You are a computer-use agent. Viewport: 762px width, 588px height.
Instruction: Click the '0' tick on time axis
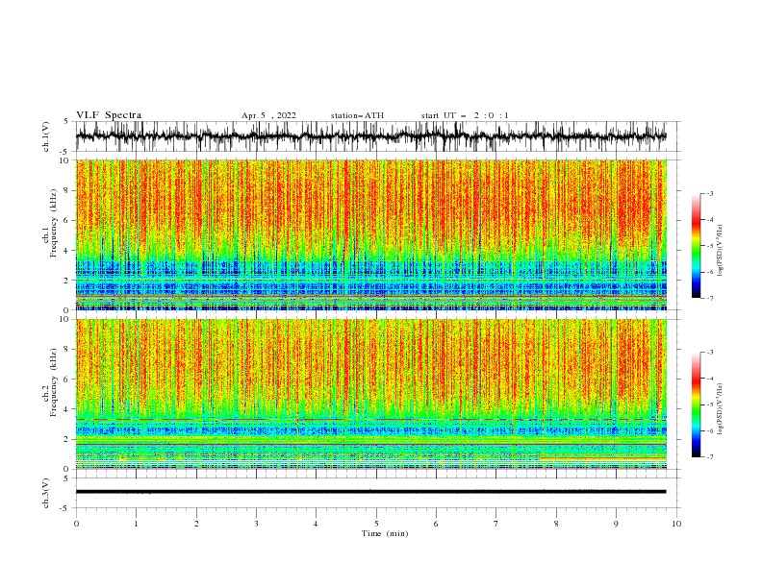(x=76, y=524)
